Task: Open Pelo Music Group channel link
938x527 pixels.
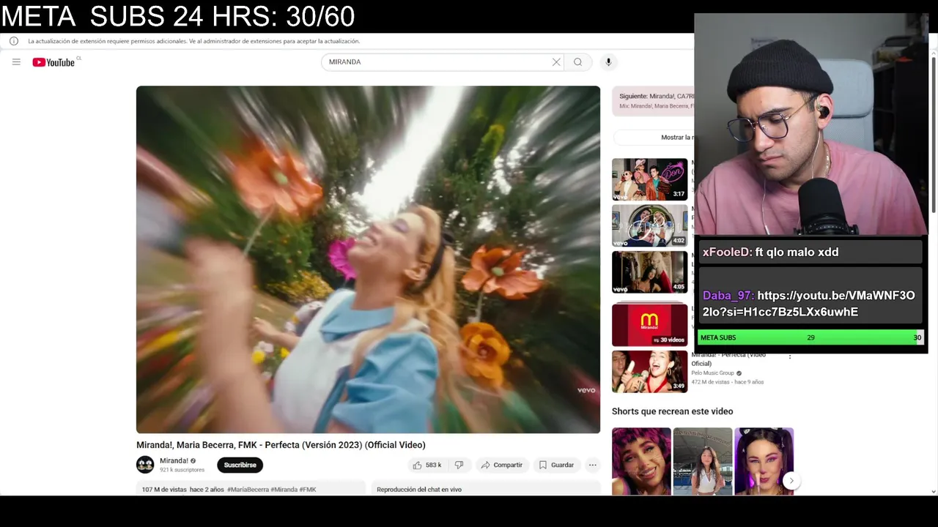Action: pos(712,373)
